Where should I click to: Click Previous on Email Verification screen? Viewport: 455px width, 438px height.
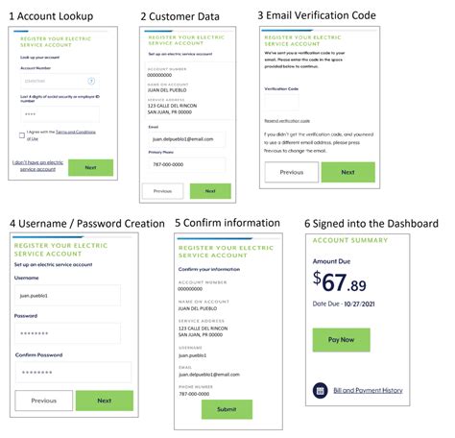tap(292, 172)
